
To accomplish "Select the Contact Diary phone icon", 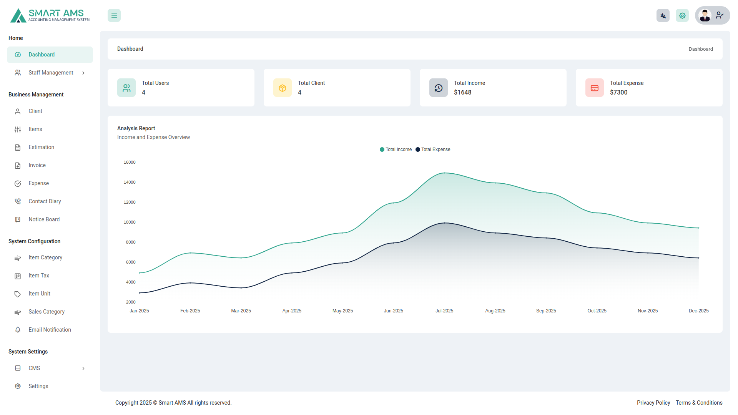I will pyautogui.click(x=18, y=201).
